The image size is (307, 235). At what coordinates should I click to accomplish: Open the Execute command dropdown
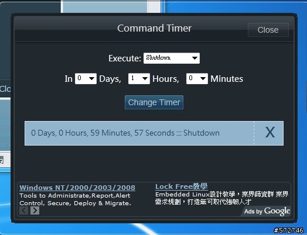pyautogui.click(x=172, y=58)
